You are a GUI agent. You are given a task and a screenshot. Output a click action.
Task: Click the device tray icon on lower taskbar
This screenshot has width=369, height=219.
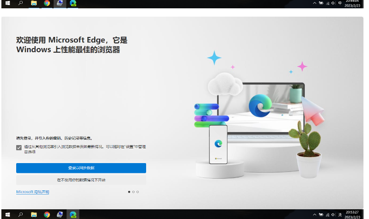(321, 214)
